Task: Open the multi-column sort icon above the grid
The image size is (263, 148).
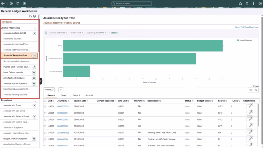Action: 256,90
